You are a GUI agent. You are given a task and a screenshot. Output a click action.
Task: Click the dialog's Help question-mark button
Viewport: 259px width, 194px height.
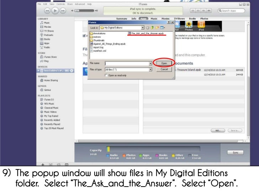(x=169, y=22)
